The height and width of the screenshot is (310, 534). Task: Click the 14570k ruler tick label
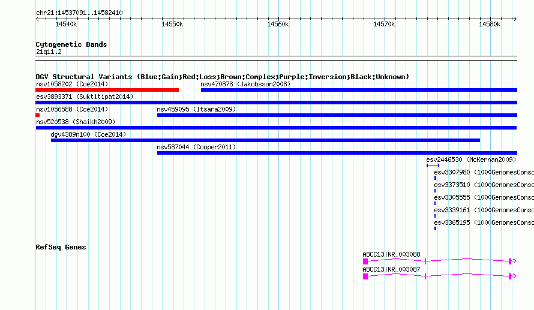(384, 24)
